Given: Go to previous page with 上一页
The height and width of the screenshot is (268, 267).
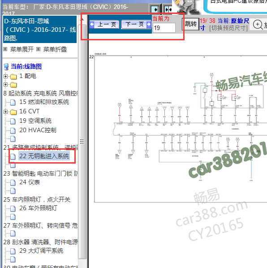Looking at the screenshot, I should [x=104, y=25].
